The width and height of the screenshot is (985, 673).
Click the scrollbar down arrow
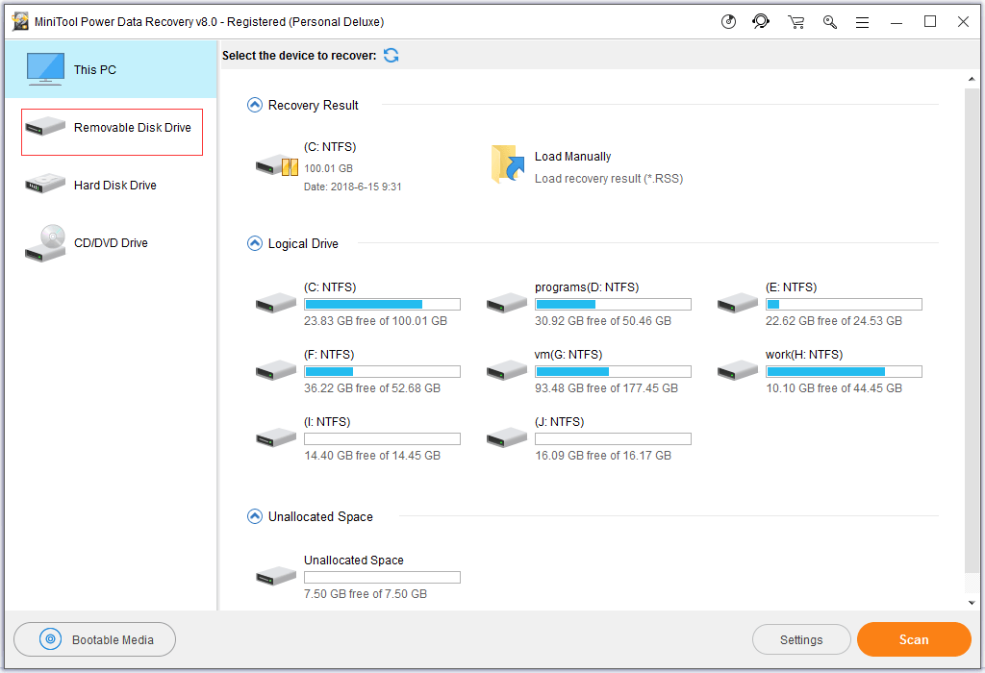point(972,603)
